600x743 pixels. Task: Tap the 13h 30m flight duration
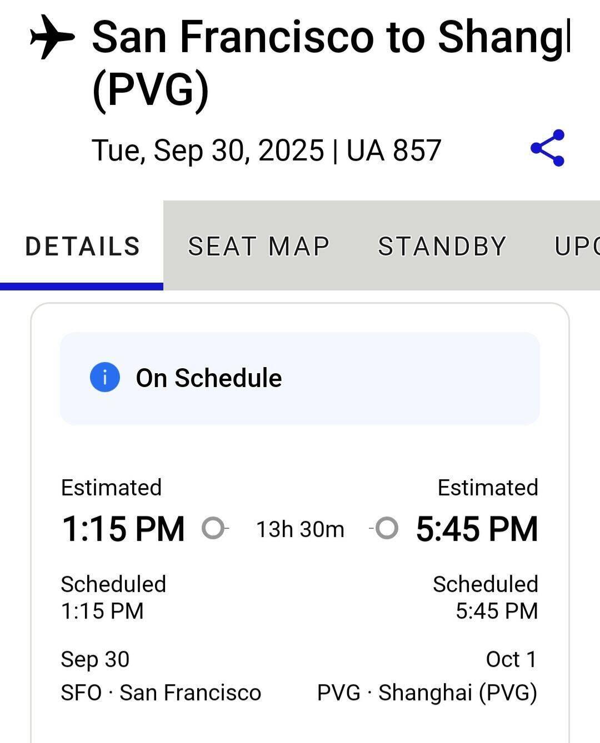point(300,529)
